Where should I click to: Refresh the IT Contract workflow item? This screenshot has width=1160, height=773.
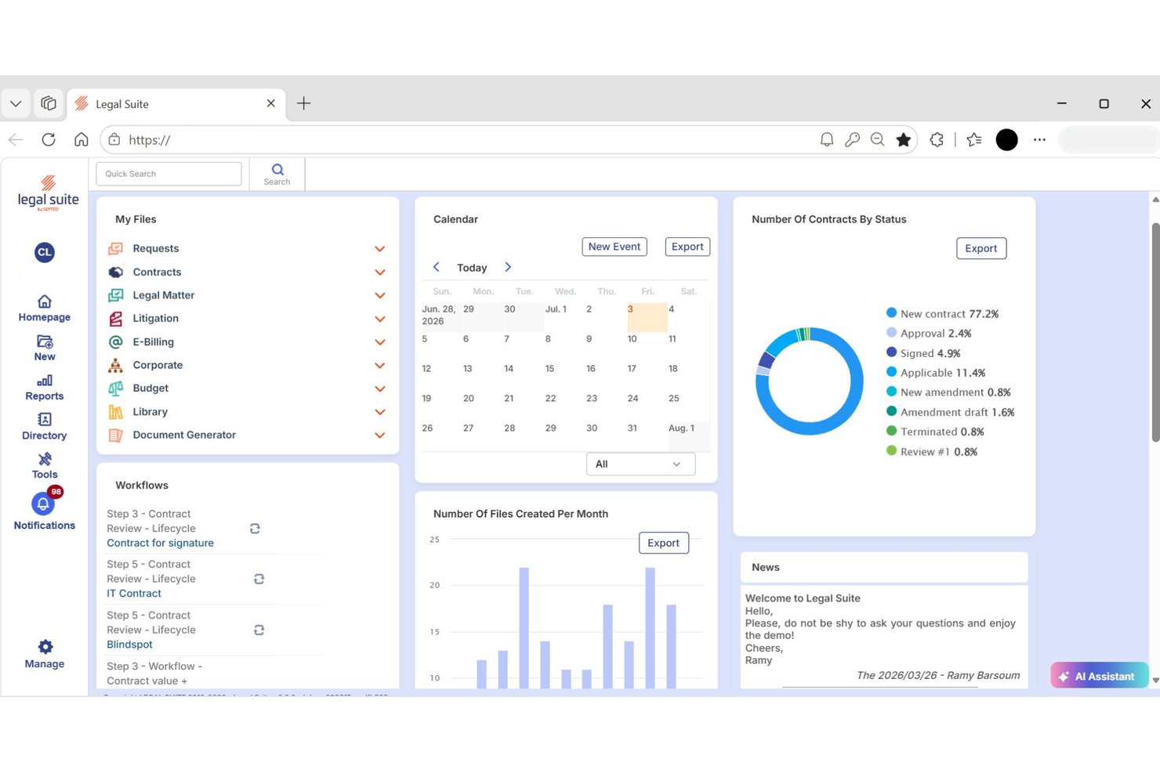(259, 579)
